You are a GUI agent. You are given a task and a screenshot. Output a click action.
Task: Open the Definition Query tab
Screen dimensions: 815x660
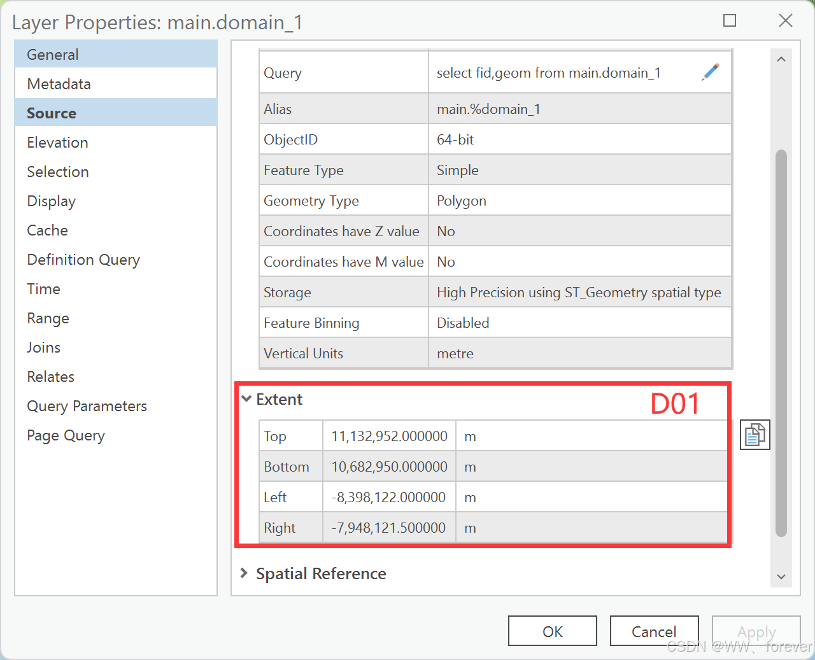tap(116, 259)
